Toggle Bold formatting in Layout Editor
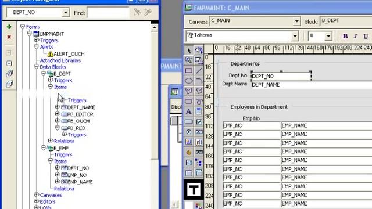The height and width of the screenshot is (209, 372). pyautogui.click(x=345, y=36)
